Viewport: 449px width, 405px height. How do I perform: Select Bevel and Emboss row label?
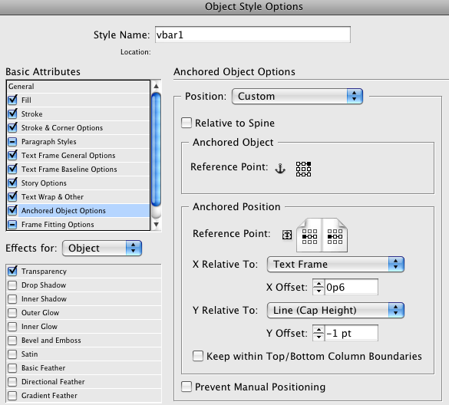[51, 341]
